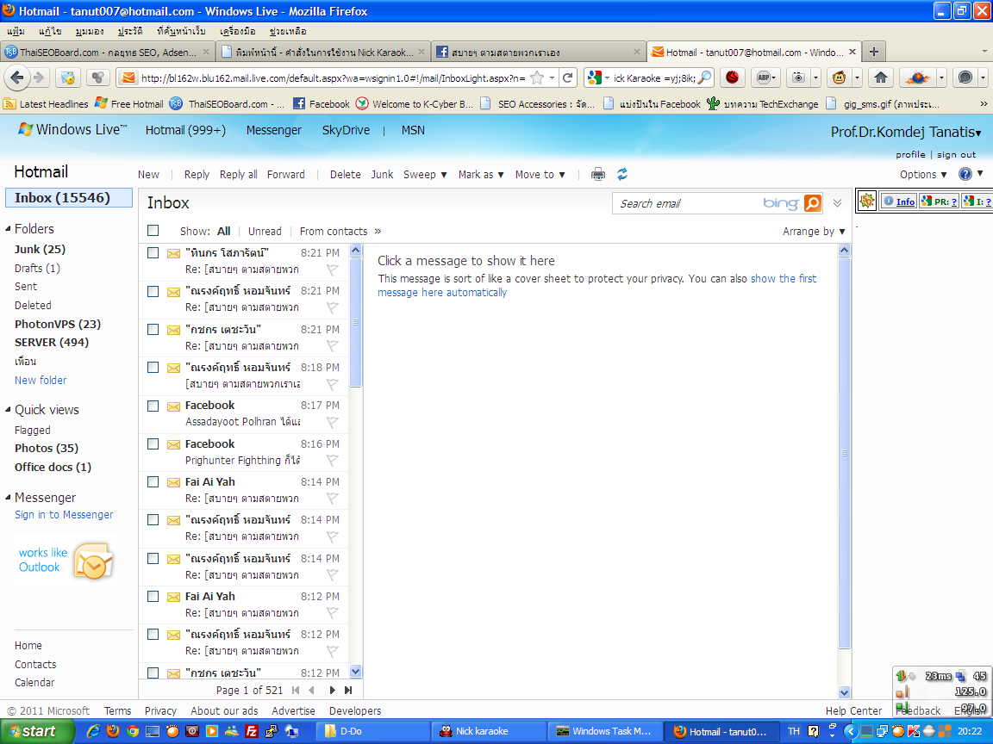Check the third 8:21 PM message checkbox
The width and height of the screenshot is (993, 744).
[153, 329]
